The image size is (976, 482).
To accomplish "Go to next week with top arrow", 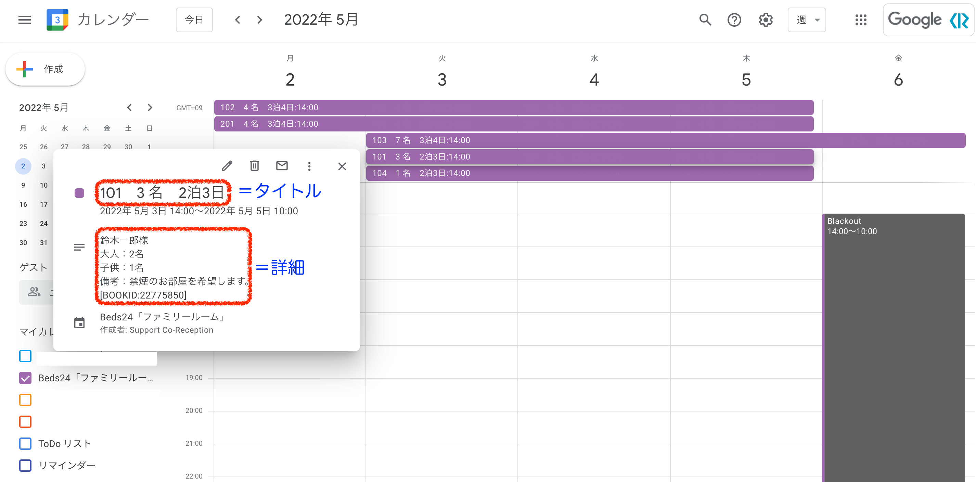I will pos(259,20).
